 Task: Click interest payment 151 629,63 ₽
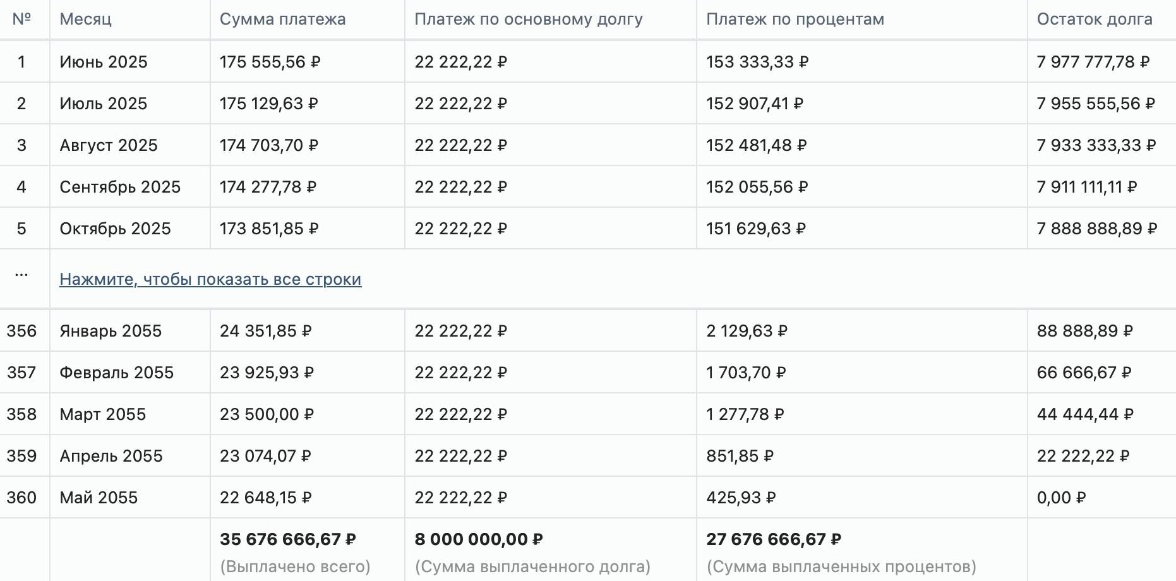click(756, 229)
